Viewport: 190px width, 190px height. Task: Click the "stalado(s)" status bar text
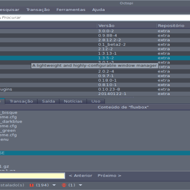12,185
